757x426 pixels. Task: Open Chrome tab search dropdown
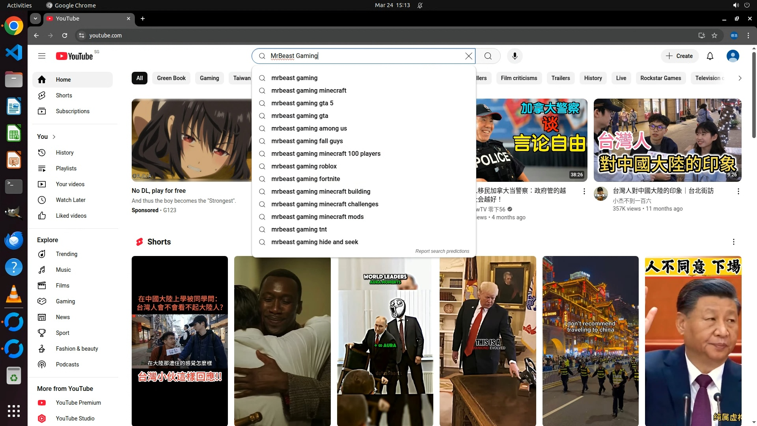35,19
